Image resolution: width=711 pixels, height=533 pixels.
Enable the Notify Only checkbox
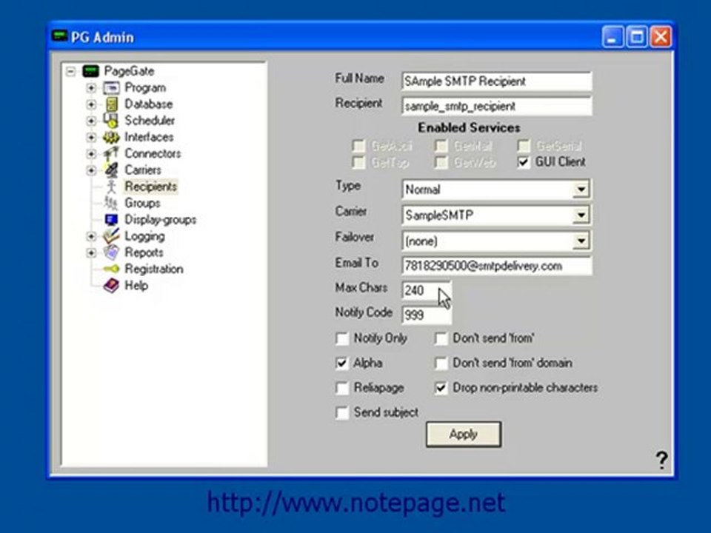342,338
